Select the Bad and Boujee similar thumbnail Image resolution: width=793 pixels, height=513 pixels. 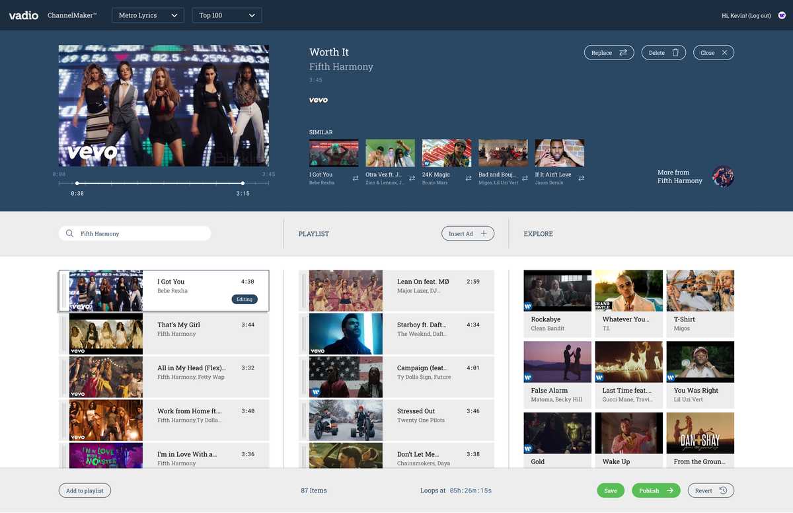(503, 153)
